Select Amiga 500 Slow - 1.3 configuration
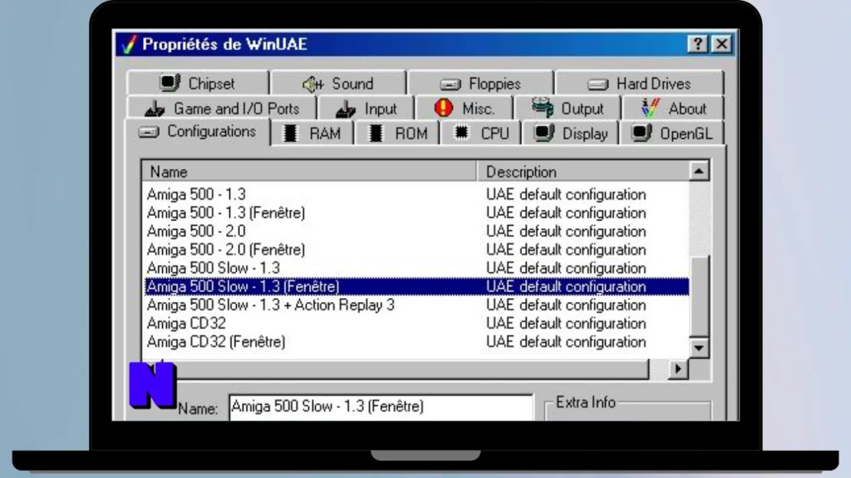Viewport: 851px width, 478px height. point(416,268)
